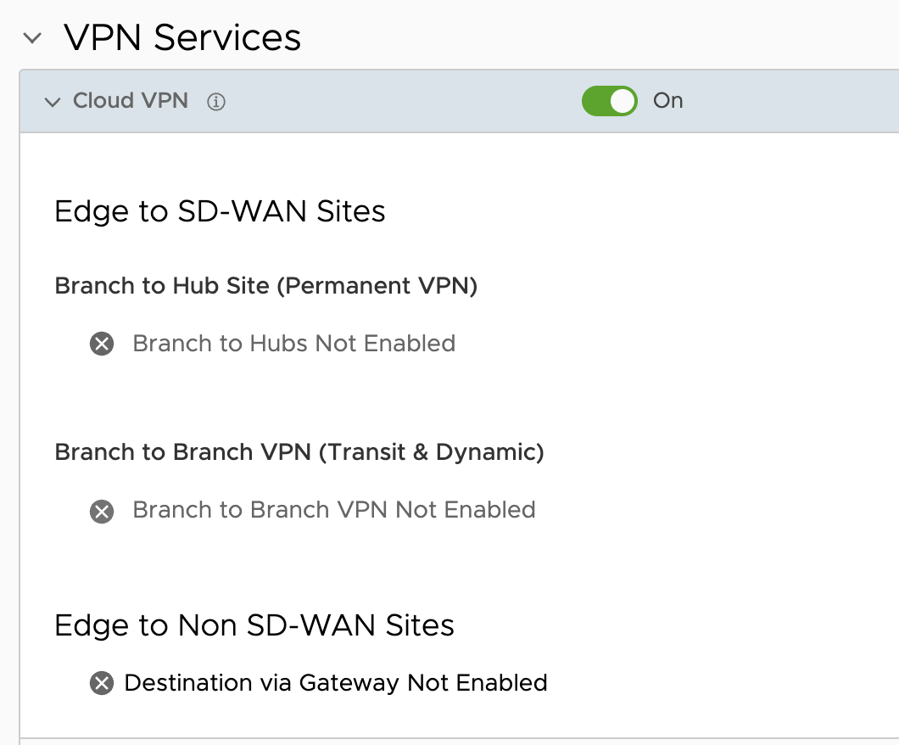Viewport: 899px width, 745px height.
Task: Click the On label next to toggle
Action: (668, 100)
